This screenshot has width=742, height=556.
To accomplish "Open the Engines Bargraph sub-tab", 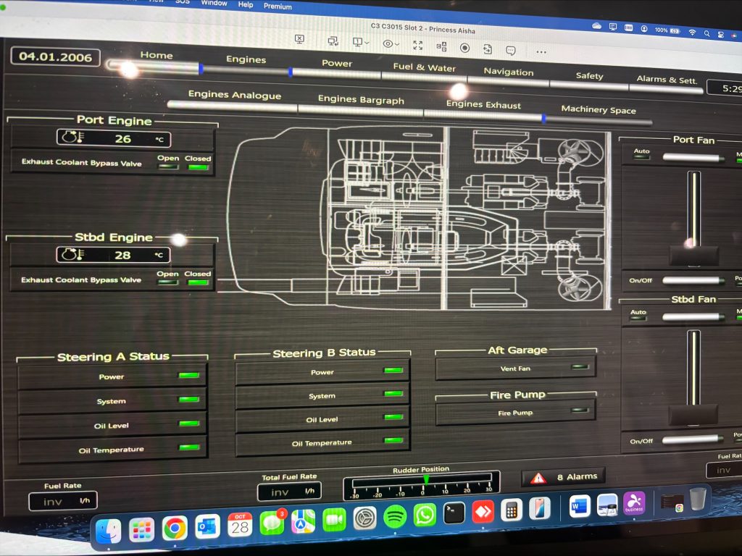I will point(361,100).
